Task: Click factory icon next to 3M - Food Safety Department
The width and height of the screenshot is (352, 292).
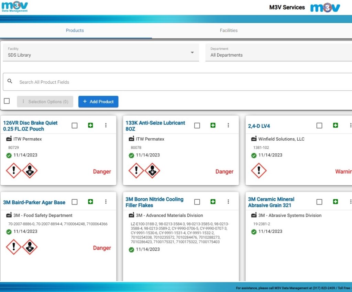Action: pyautogui.click(x=9, y=215)
